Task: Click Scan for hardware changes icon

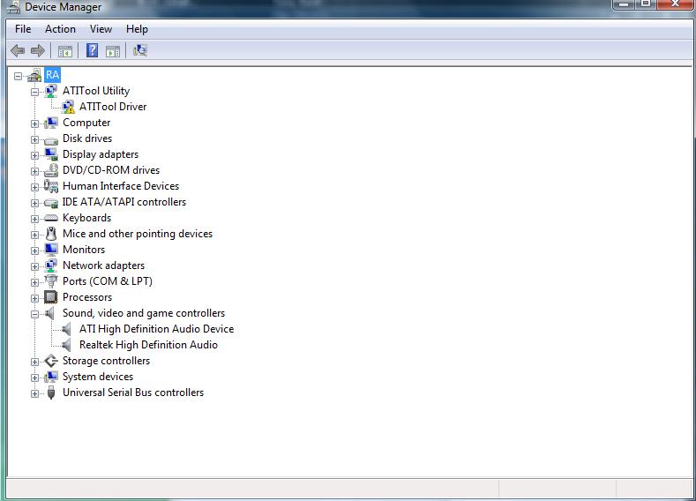Action: pos(139,51)
